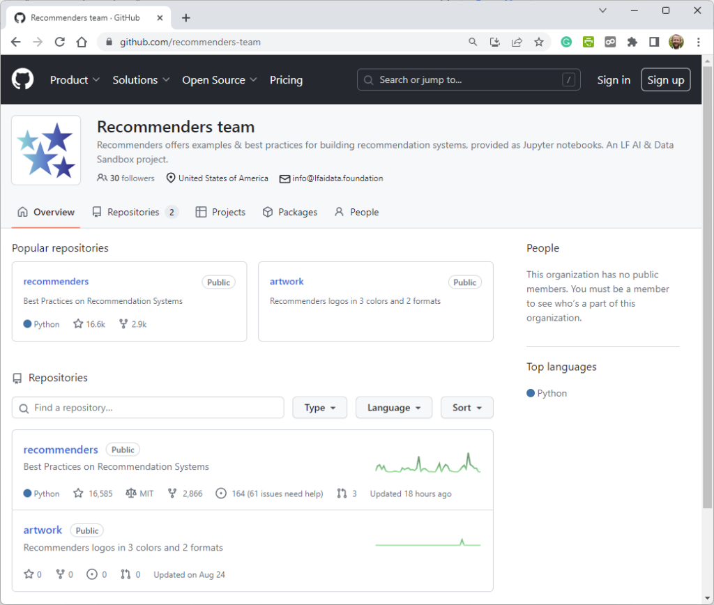Go back to the previous page
Image resolution: width=714 pixels, height=605 pixels.
pyautogui.click(x=16, y=42)
